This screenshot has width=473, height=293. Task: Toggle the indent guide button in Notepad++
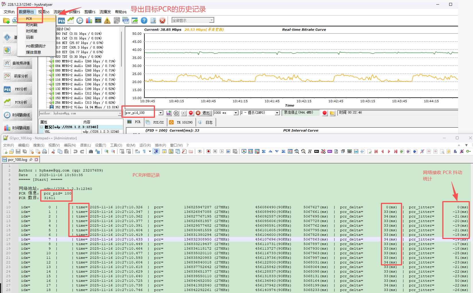(156, 151)
